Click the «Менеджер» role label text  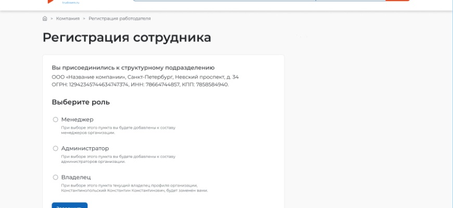click(77, 120)
